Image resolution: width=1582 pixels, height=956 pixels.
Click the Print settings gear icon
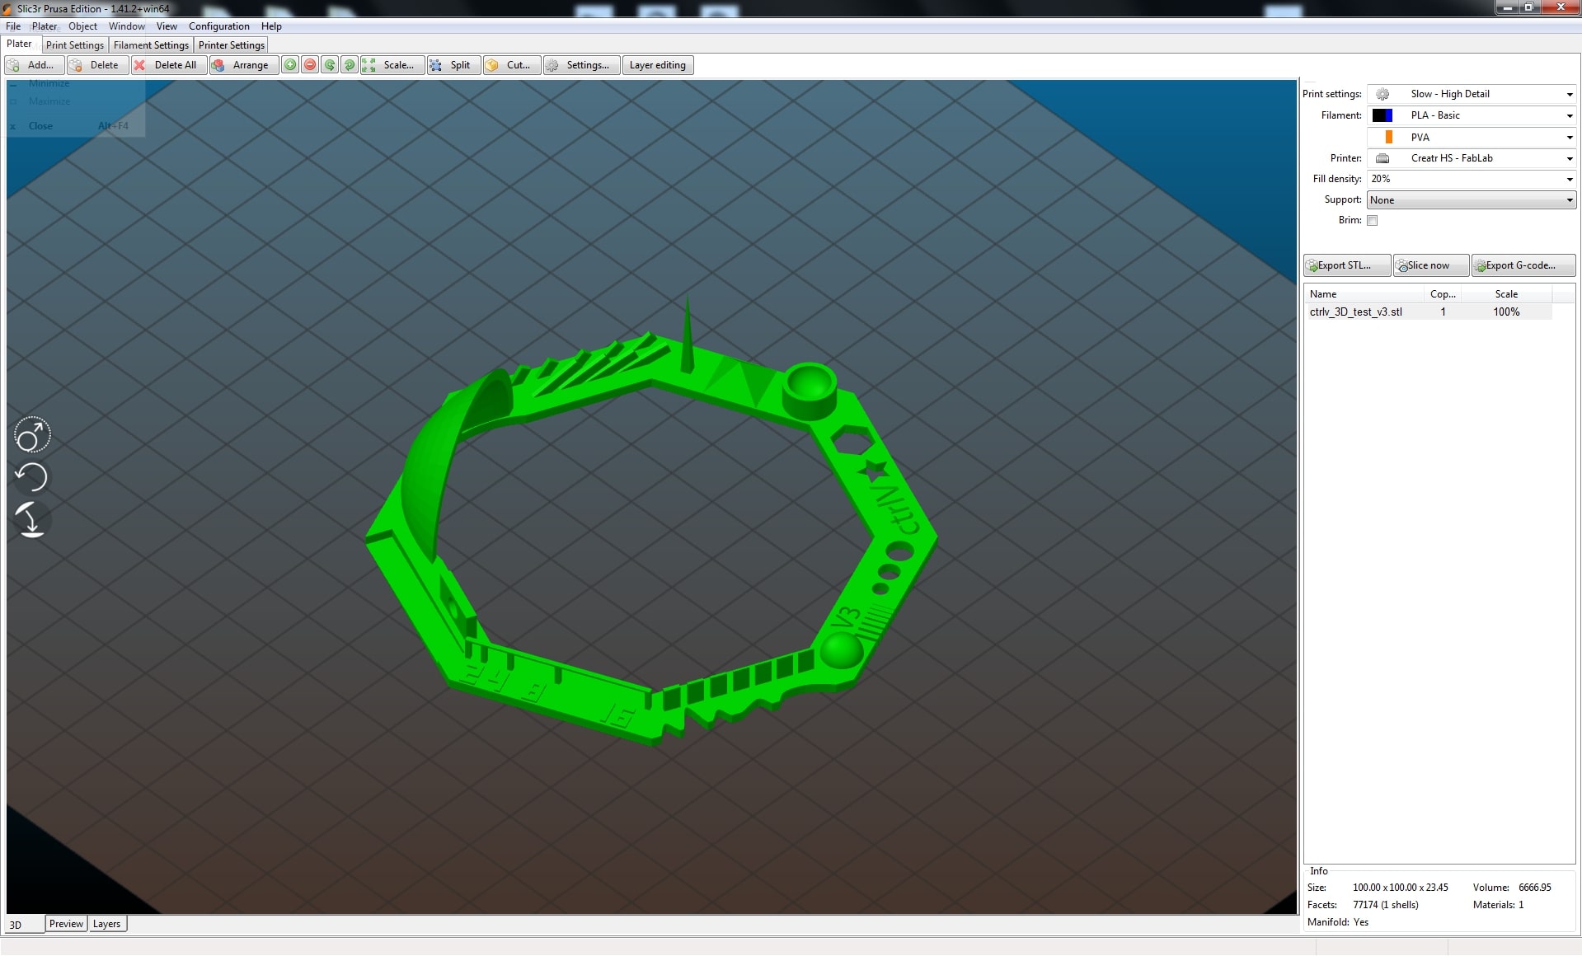pyautogui.click(x=1382, y=94)
